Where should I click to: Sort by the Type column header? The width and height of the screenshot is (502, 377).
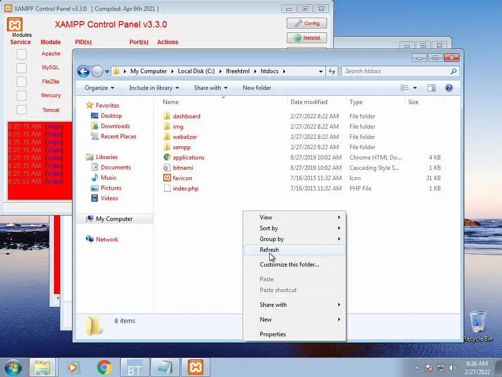coord(376,102)
